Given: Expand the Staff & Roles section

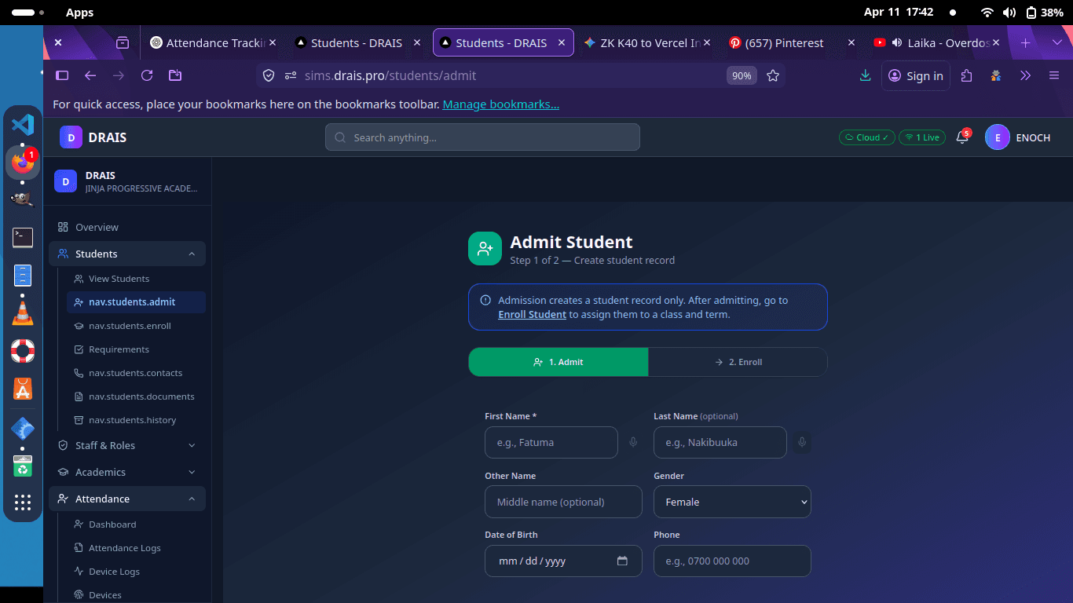Looking at the screenshot, I should click(127, 445).
